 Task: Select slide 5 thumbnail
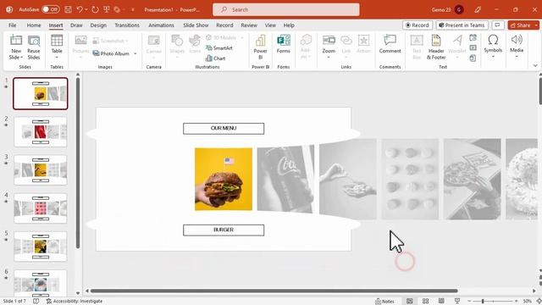click(41, 247)
